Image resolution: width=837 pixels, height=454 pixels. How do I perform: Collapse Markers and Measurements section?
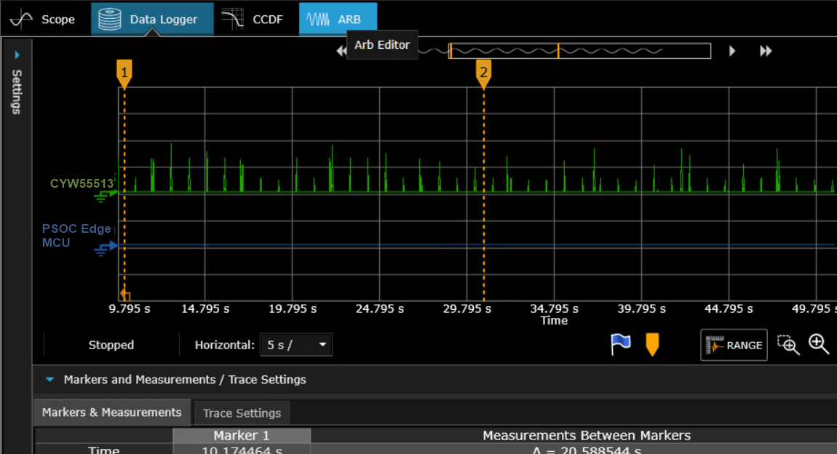[x=49, y=380]
